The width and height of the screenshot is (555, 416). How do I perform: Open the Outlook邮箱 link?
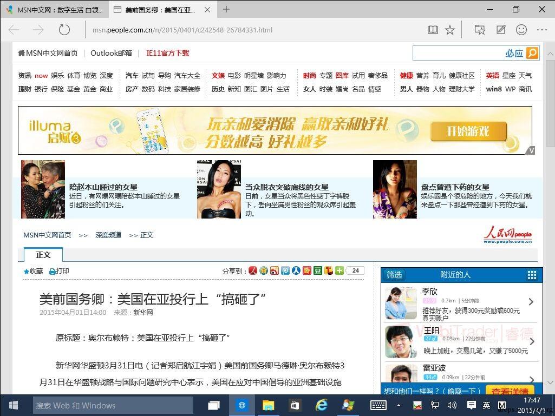tap(111, 53)
